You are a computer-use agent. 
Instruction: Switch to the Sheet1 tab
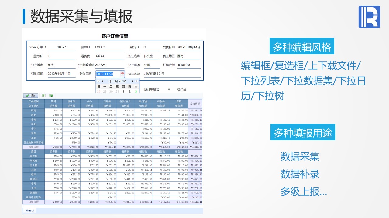click(x=29, y=210)
